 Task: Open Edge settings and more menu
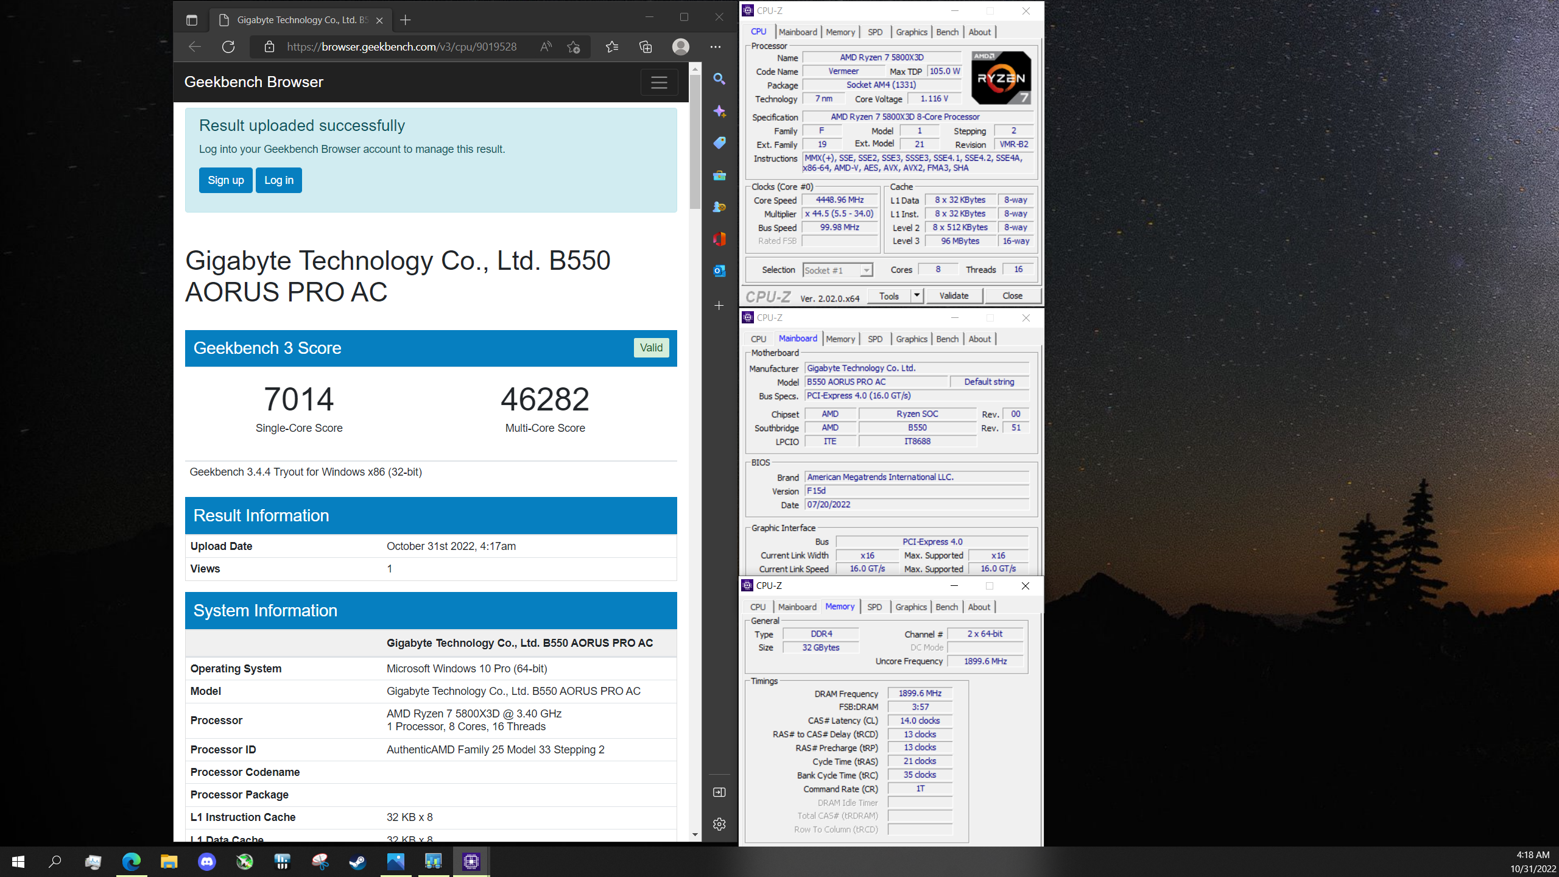click(x=716, y=47)
